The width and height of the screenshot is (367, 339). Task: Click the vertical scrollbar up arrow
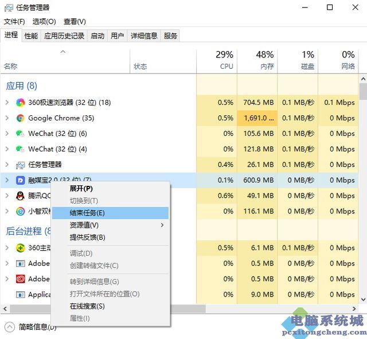(x=363, y=79)
